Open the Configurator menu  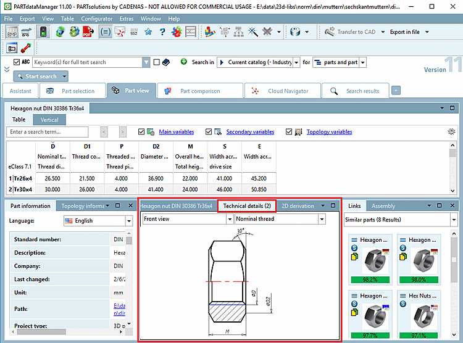click(97, 19)
